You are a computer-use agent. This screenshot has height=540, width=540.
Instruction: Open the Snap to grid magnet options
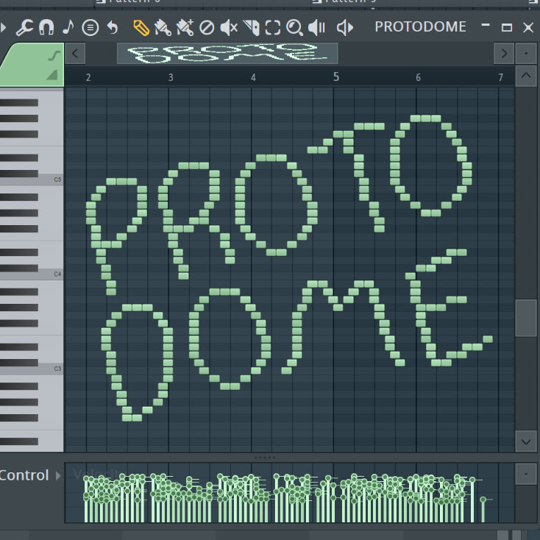46,28
